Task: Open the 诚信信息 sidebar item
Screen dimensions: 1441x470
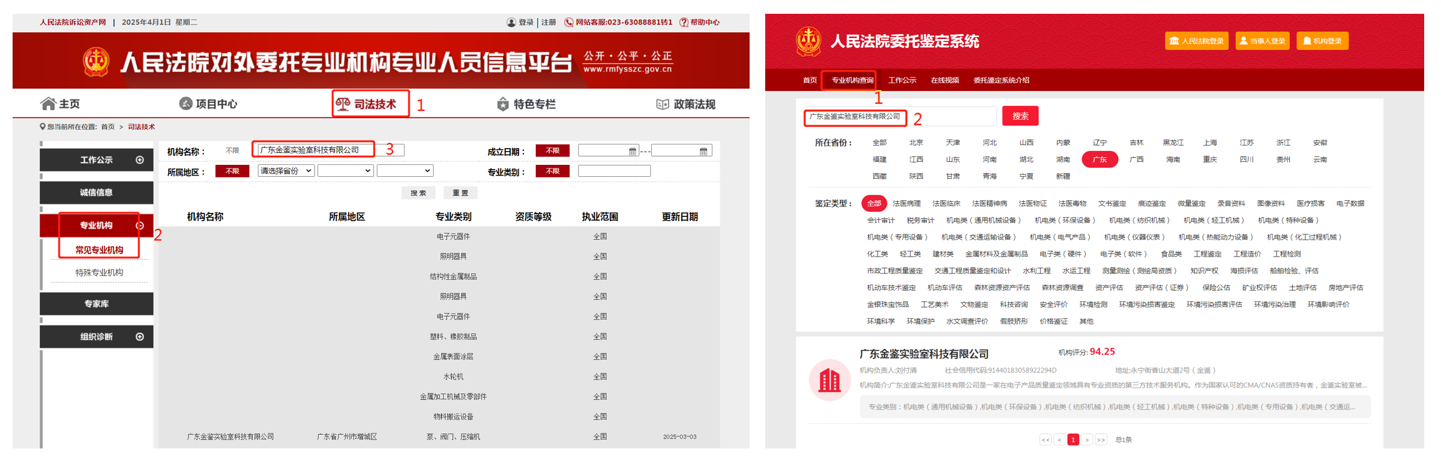Action: (97, 192)
